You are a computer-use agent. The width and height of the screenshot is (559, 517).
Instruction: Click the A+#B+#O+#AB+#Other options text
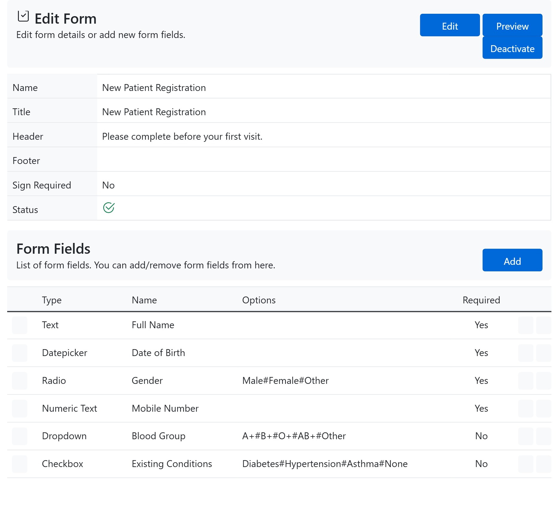(294, 436)
